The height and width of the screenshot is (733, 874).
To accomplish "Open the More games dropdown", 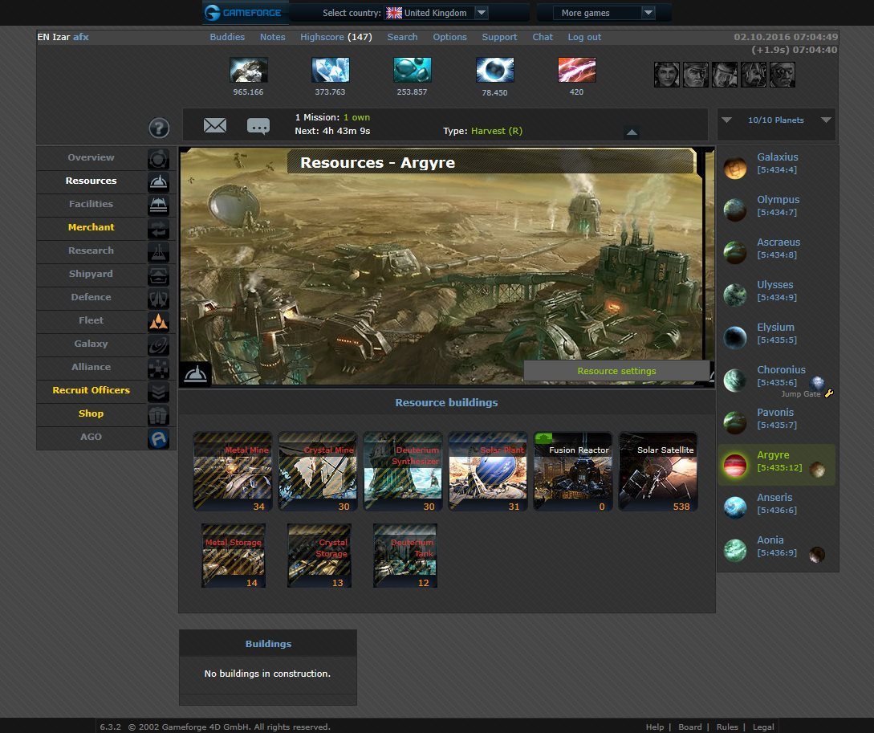I will 604,13.
